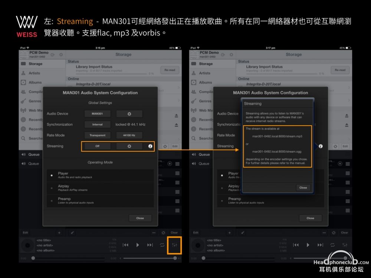The image size is (371, 278).
Task: Open the 44100 Hz sample rate selector
Action: 129,135
